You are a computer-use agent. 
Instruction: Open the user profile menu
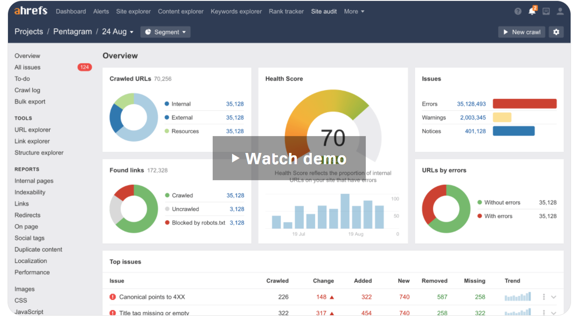pyautogui.click(x=560, y=11)
